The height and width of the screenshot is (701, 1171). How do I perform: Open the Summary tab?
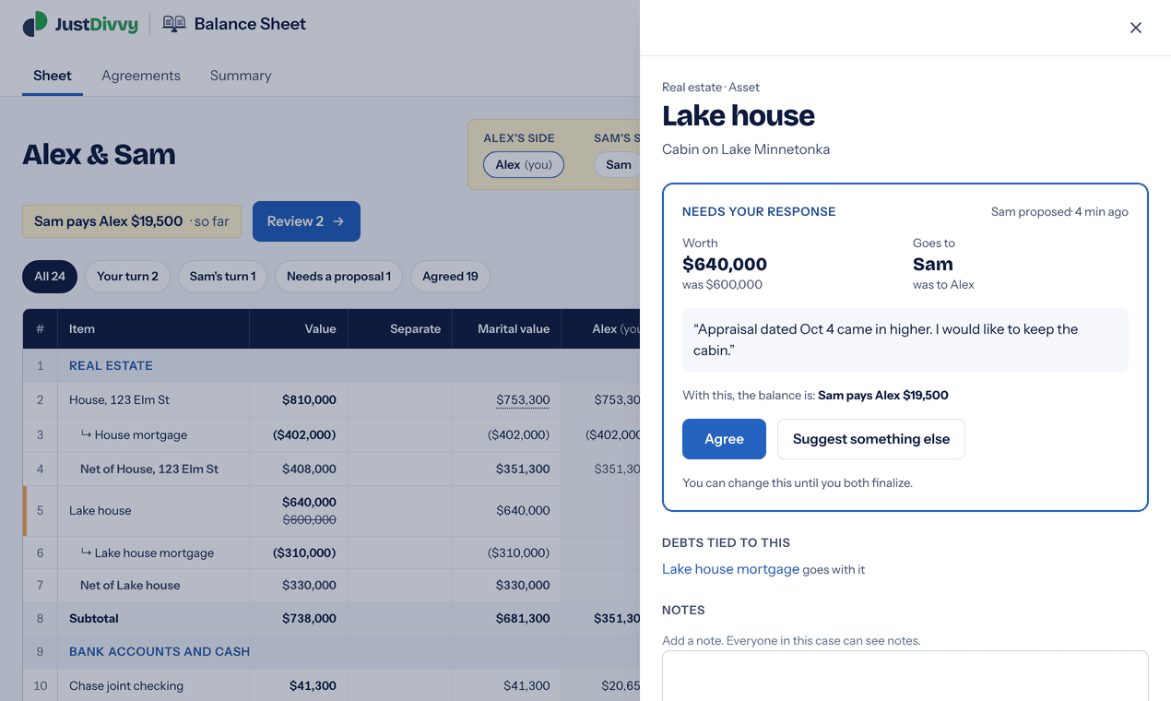[241, 76]
